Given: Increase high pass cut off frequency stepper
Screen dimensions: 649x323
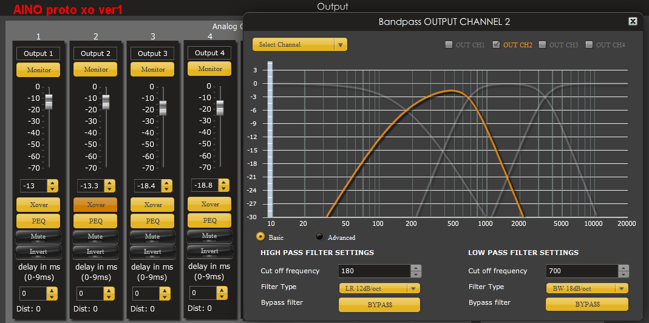Looking at the screenshot, I should coord(416,268).
